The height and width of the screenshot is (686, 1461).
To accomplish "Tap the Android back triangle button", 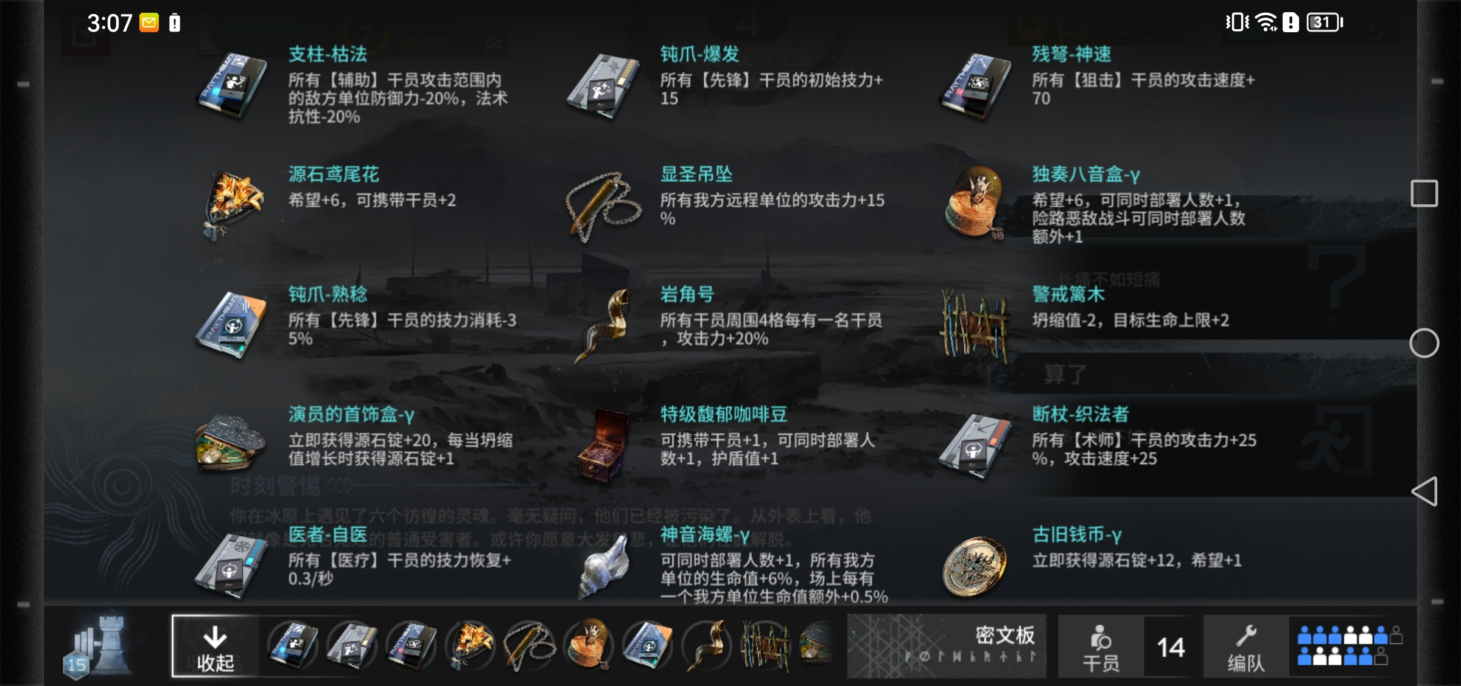I will [x=1424, y=491].
